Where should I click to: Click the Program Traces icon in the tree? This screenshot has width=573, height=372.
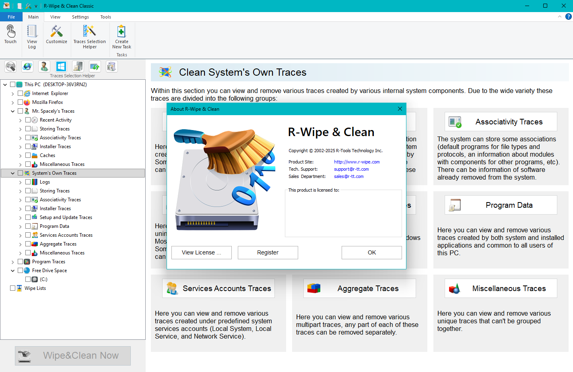(x=27, y=262)
